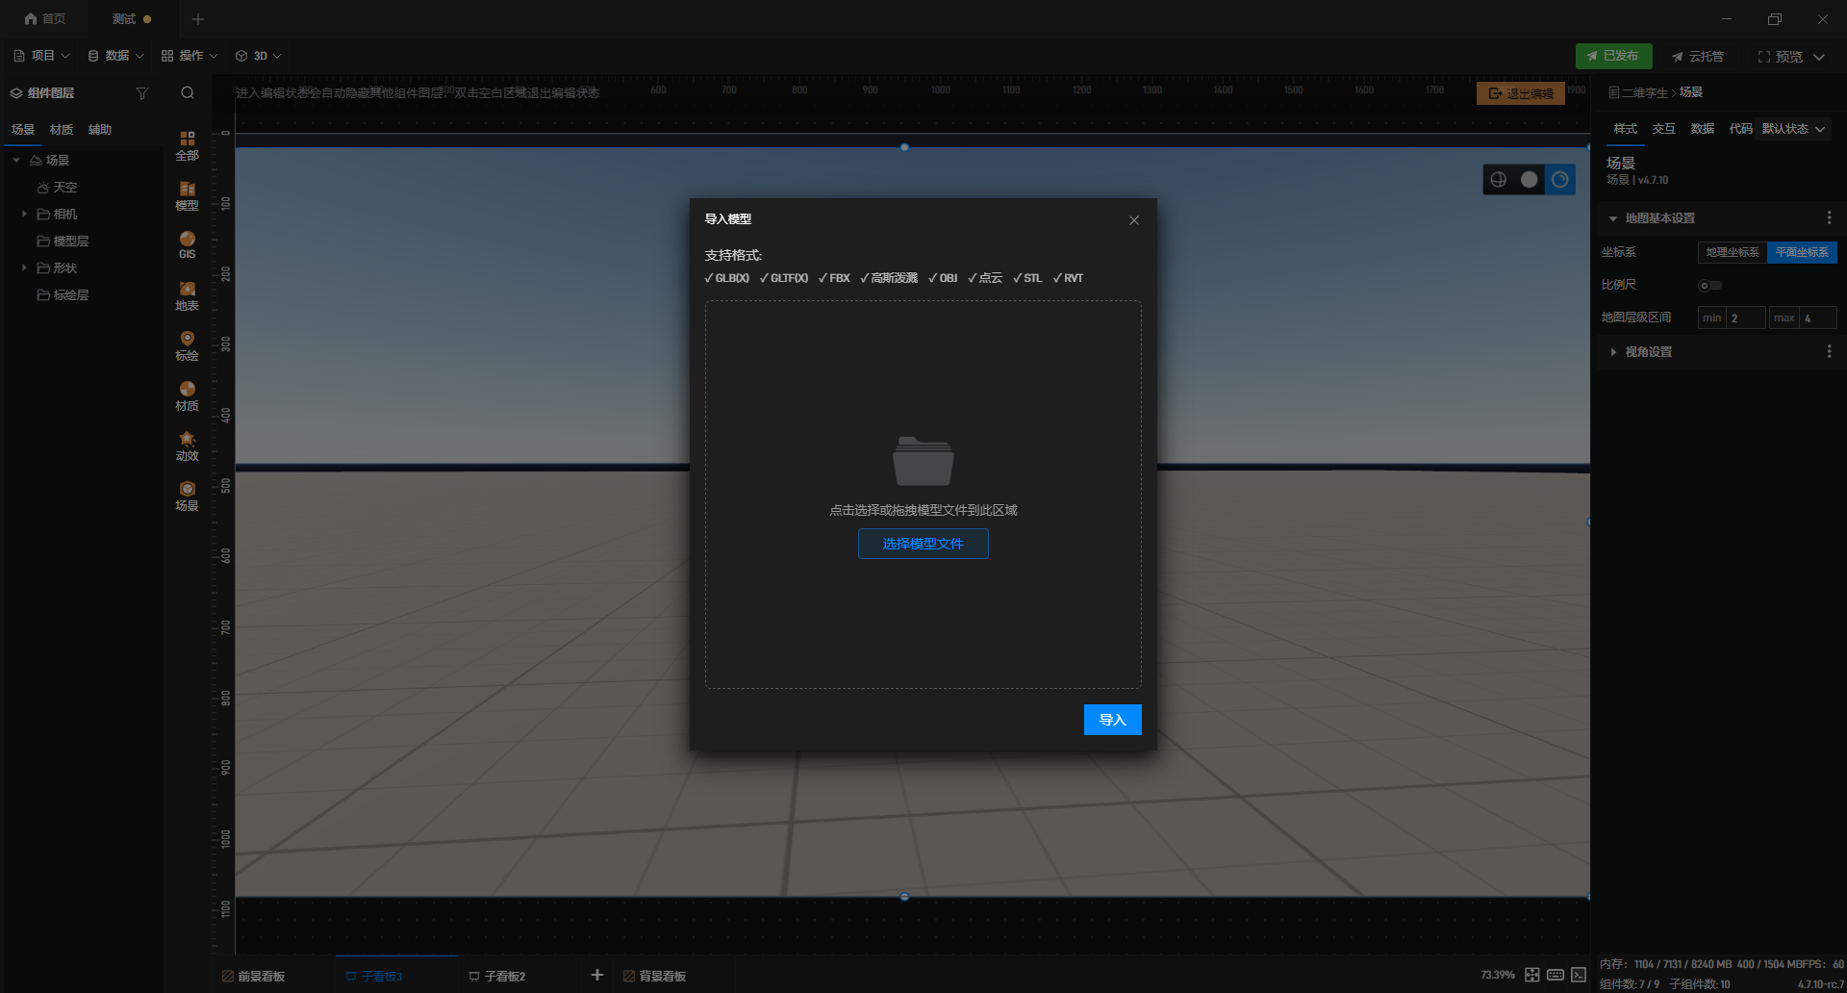Open the GIS component category
This screenshot has width=1847, height=993.
[187, 245]
